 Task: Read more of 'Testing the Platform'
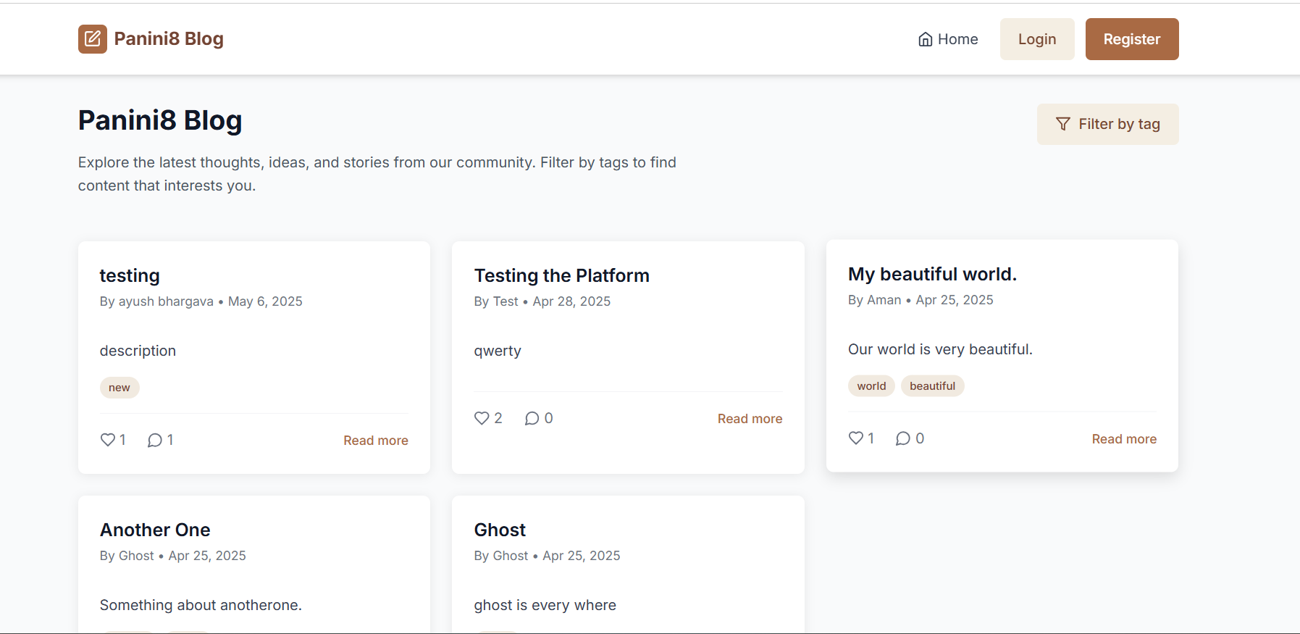pyautogui.click(x=750, y=419)
